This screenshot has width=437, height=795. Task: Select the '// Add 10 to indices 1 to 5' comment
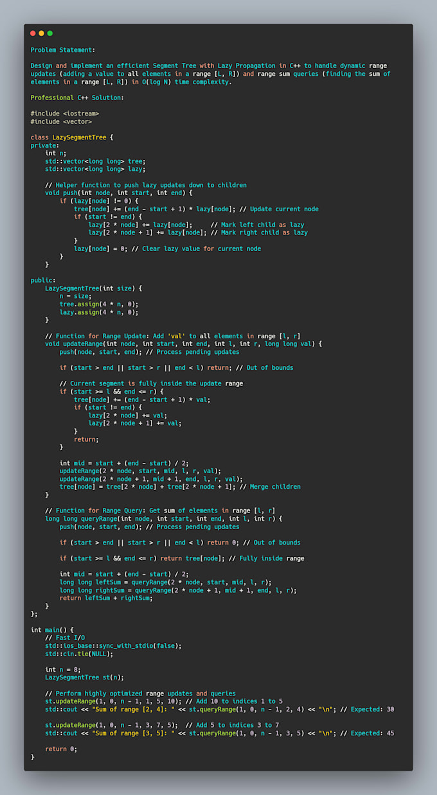click(x=234, y=701)
